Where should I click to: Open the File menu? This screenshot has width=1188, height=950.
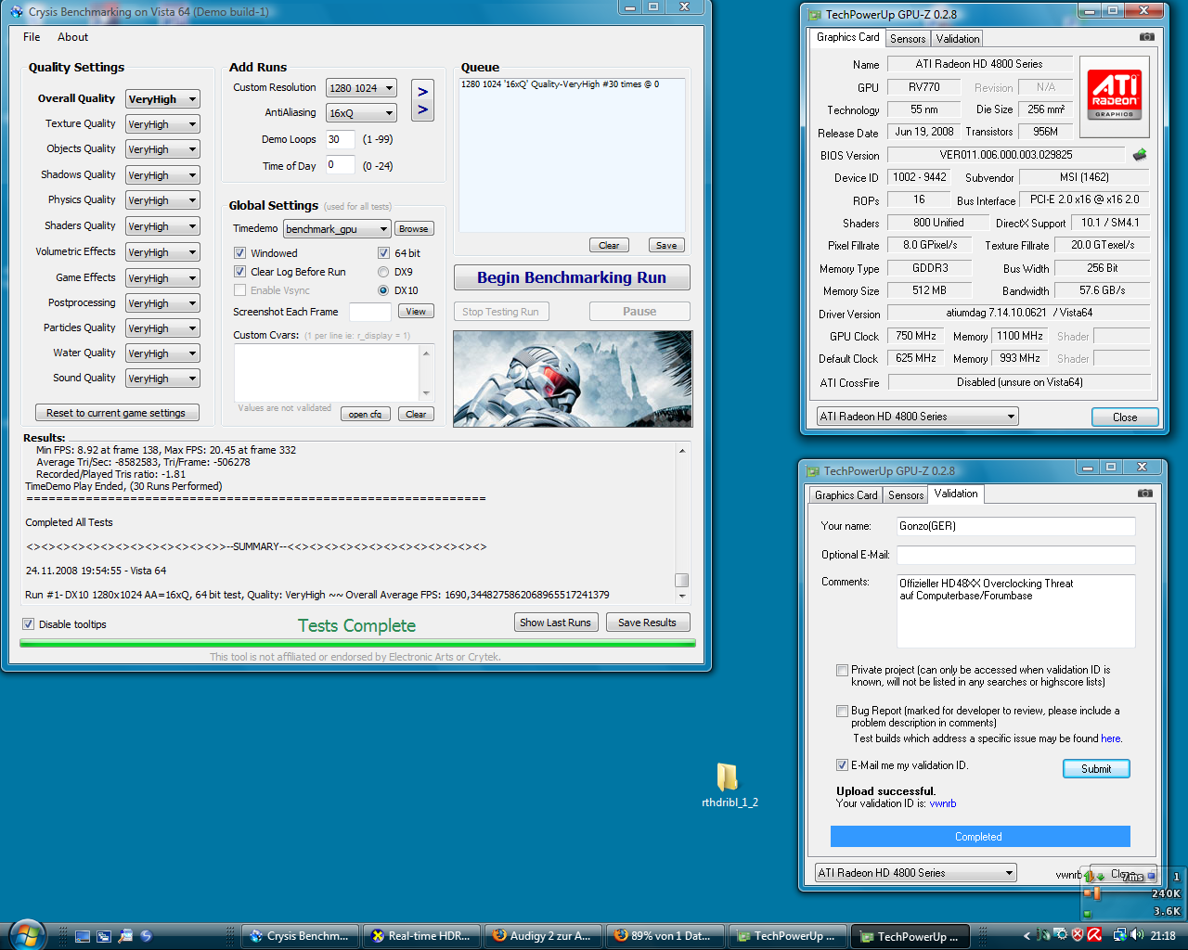[32, 37]
